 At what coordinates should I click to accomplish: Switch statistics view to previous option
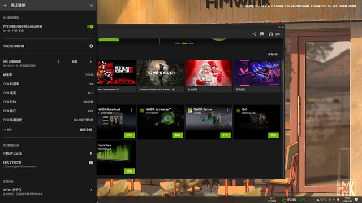58,61
